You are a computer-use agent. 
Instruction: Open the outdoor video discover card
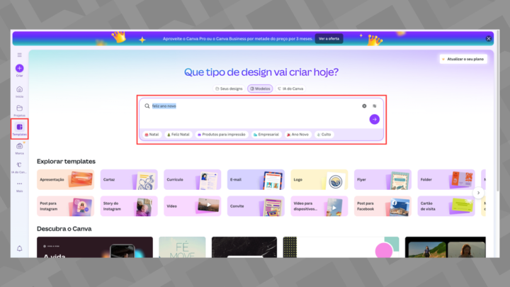(x=446, y=247)
